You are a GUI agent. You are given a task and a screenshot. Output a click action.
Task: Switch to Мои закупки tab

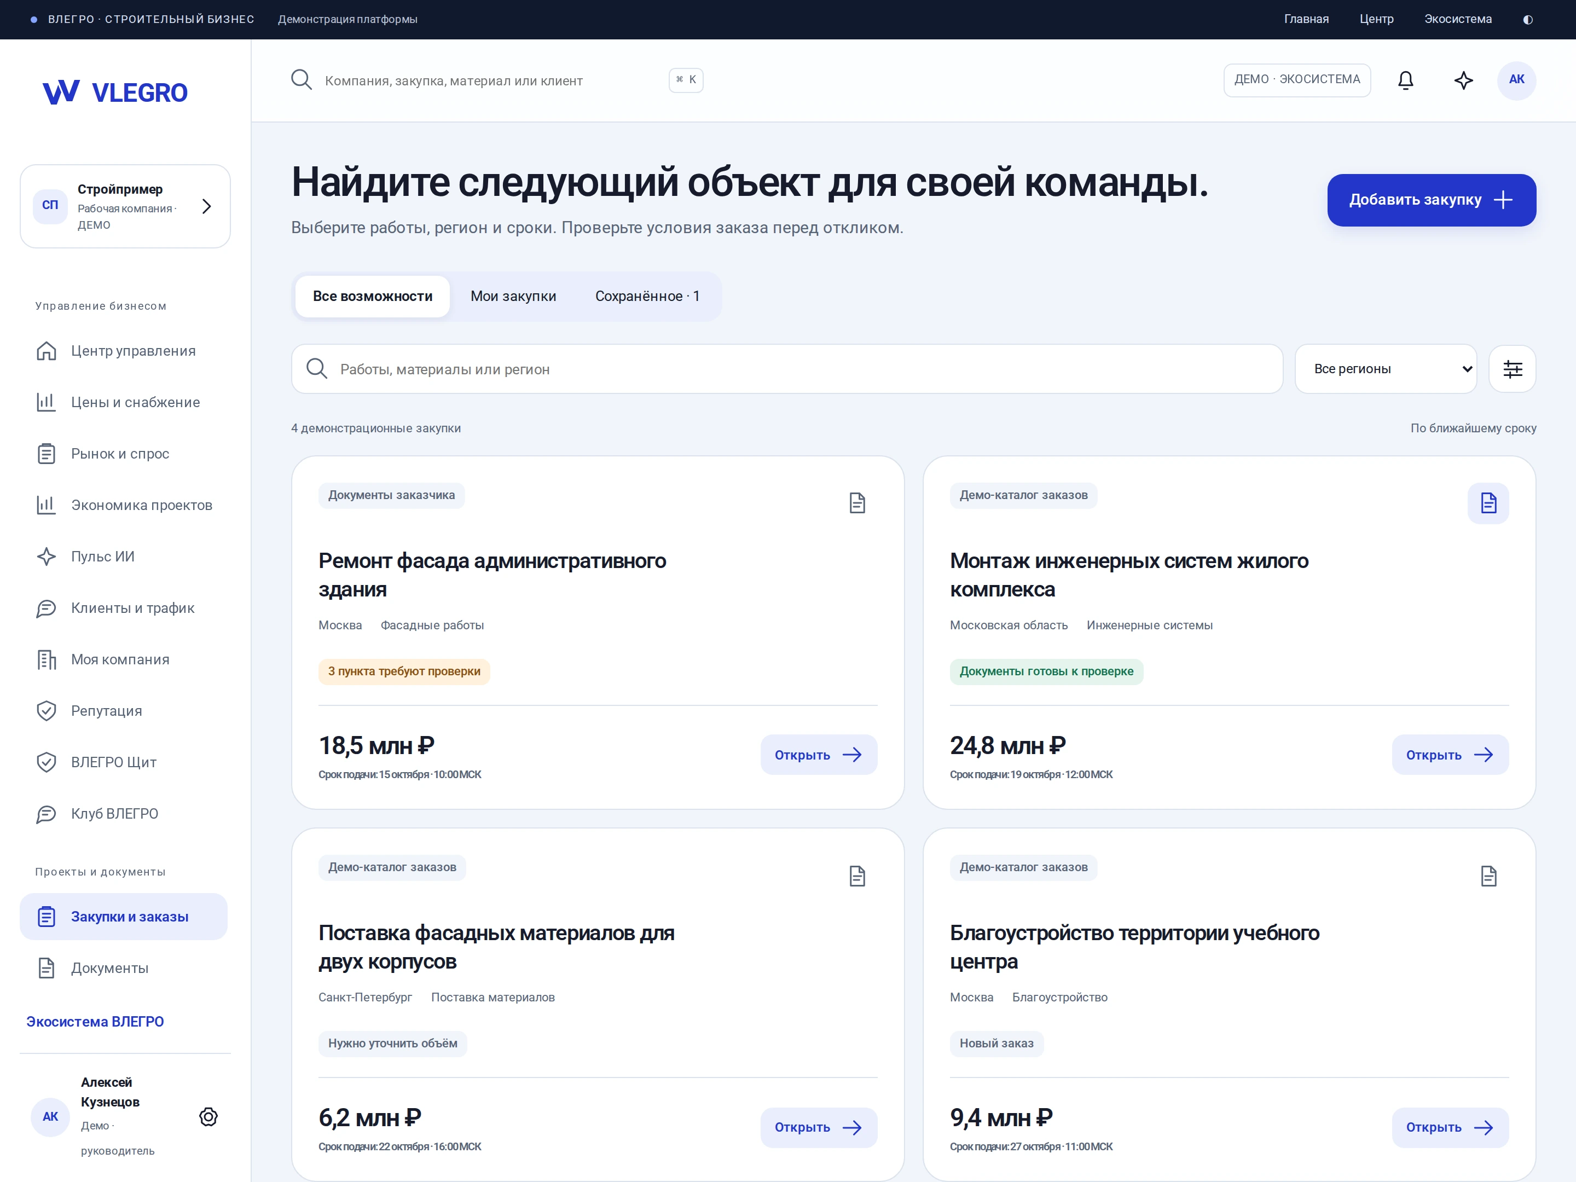(x=513, y=297)
